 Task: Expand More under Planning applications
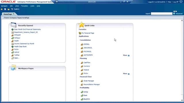tap(126, 74)
